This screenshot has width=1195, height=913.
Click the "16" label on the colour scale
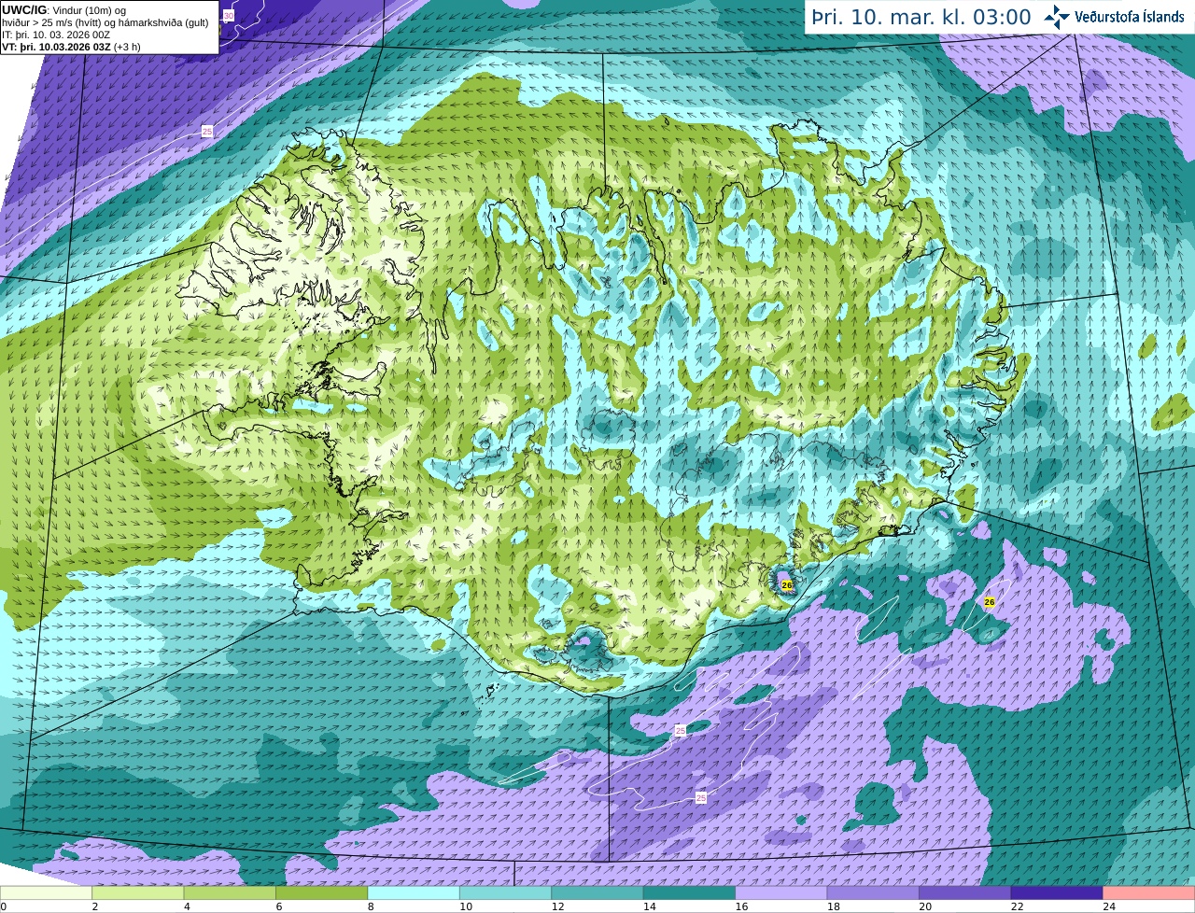coord(741,906)
